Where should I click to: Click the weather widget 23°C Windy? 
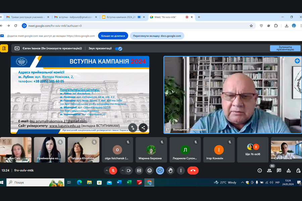tap(225, 182)
